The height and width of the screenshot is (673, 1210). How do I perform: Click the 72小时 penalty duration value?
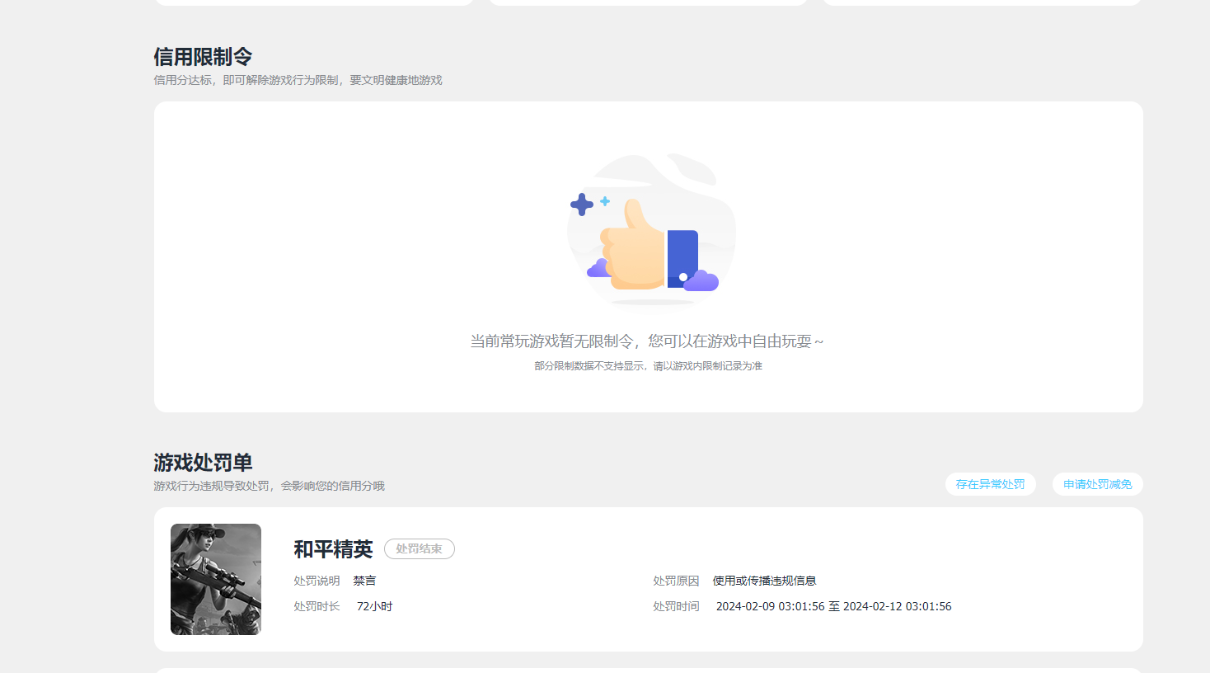click(x=374, y=606)
